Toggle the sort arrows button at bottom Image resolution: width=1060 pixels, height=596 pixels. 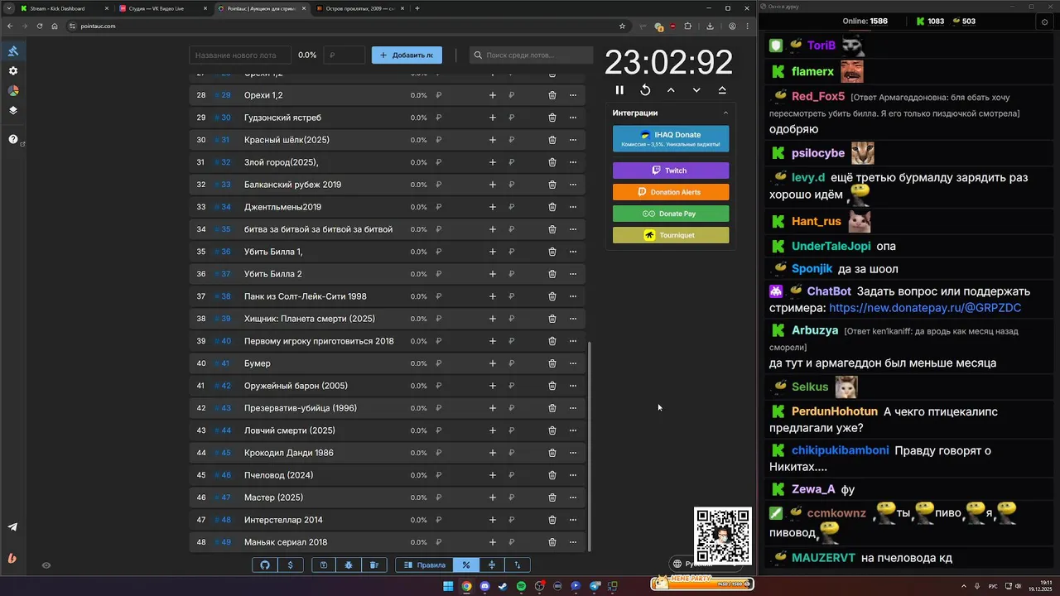tap(518, 565)
